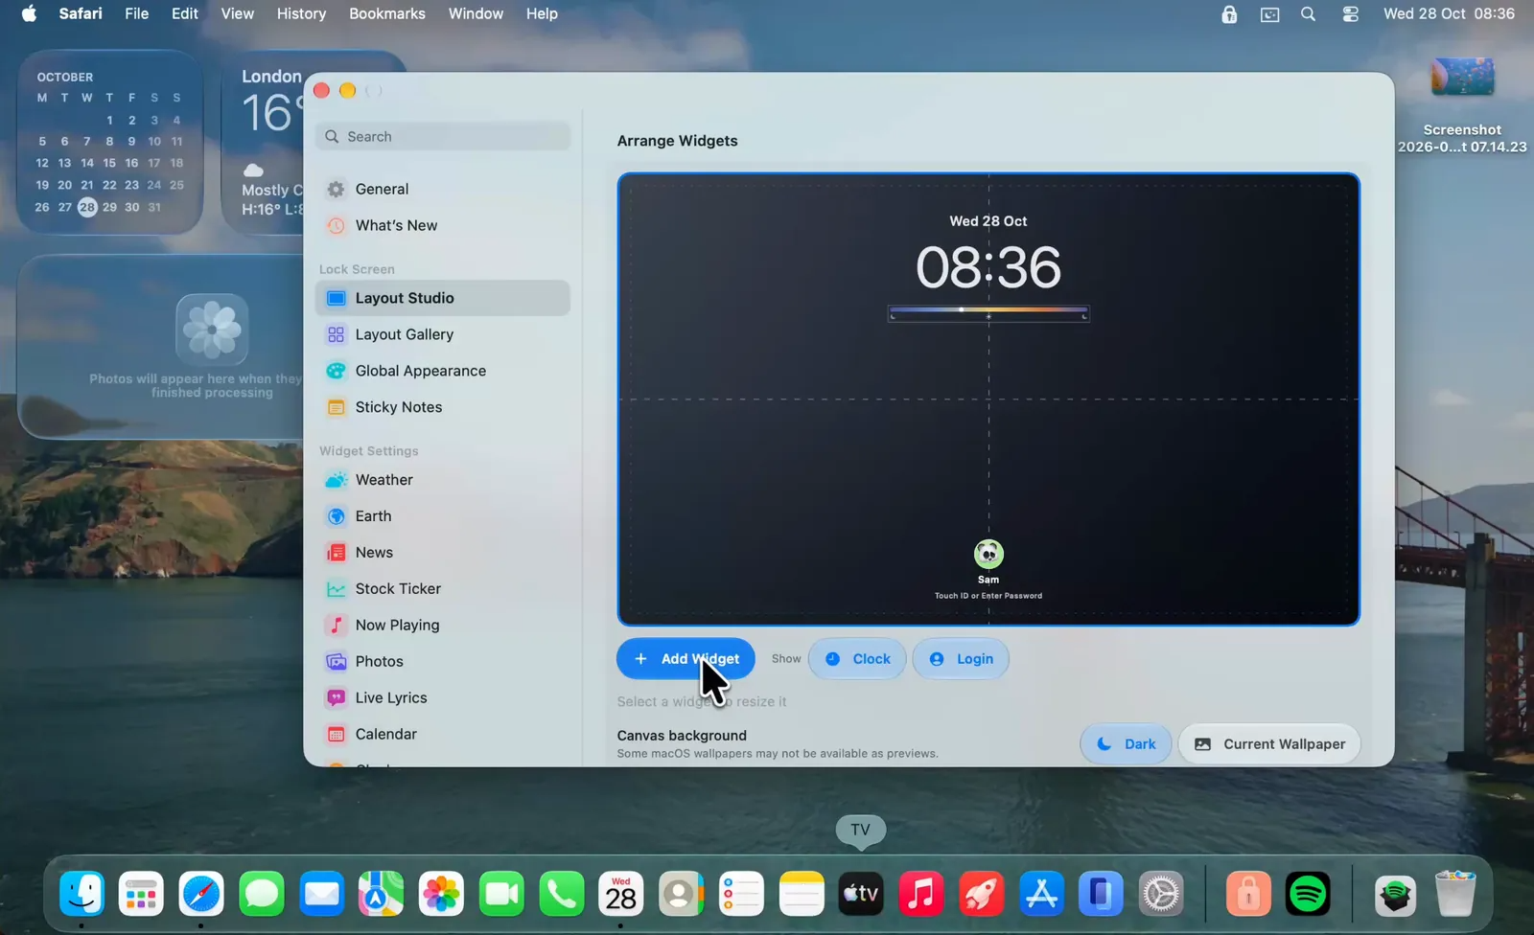Open Spotify from the Dock
1534x935 pixels.
click(x=1308, y=895)
